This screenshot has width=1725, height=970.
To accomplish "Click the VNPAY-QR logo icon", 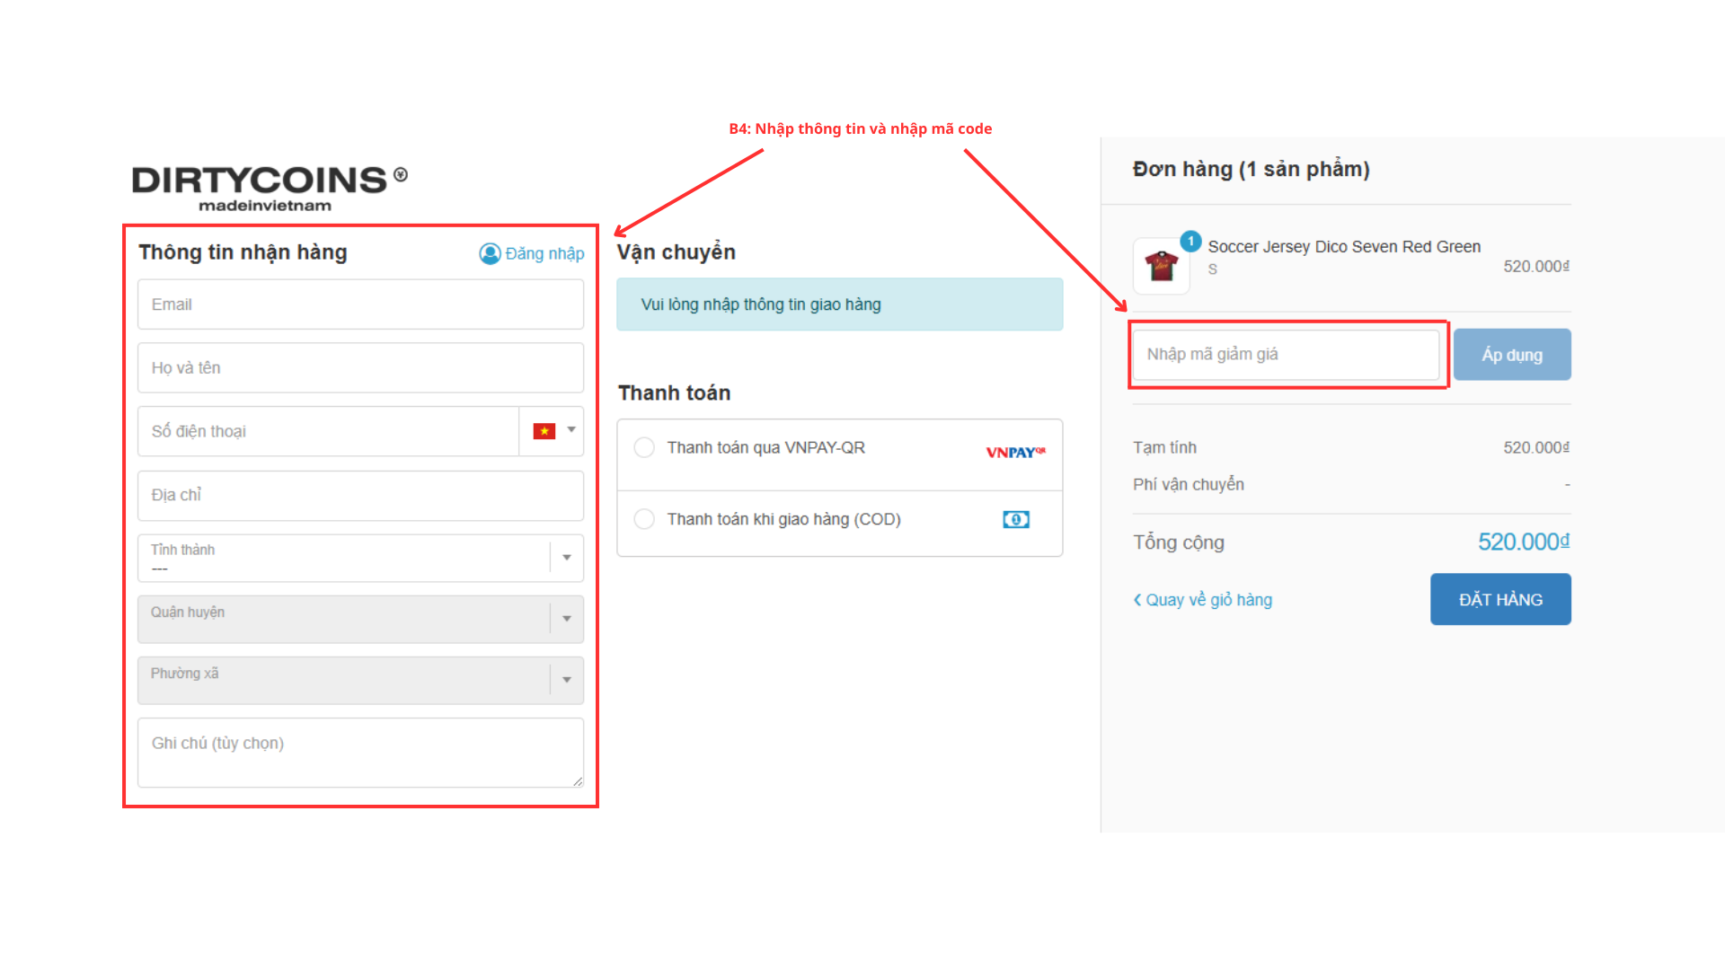I will coord(1015,452).
